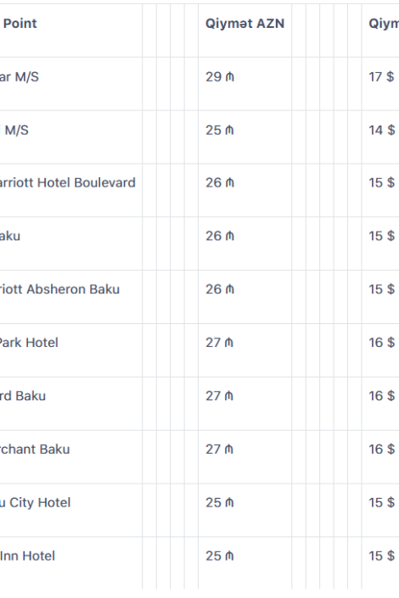Image resolution: width=399 pixels, height=598 pixels.
Task: Select the 29 ₼ price cell
Action: click(220, 76)
